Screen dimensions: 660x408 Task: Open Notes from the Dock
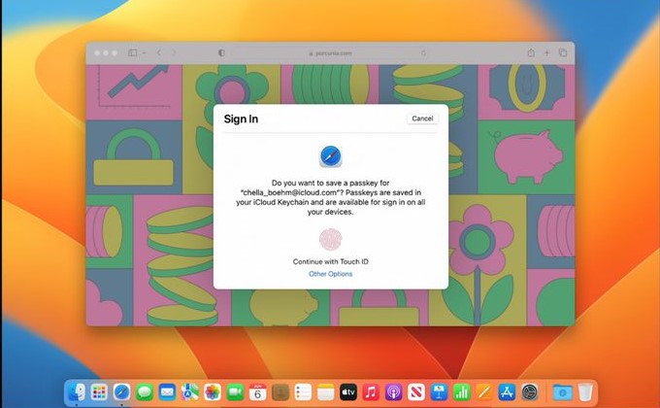tap(326, 392)
